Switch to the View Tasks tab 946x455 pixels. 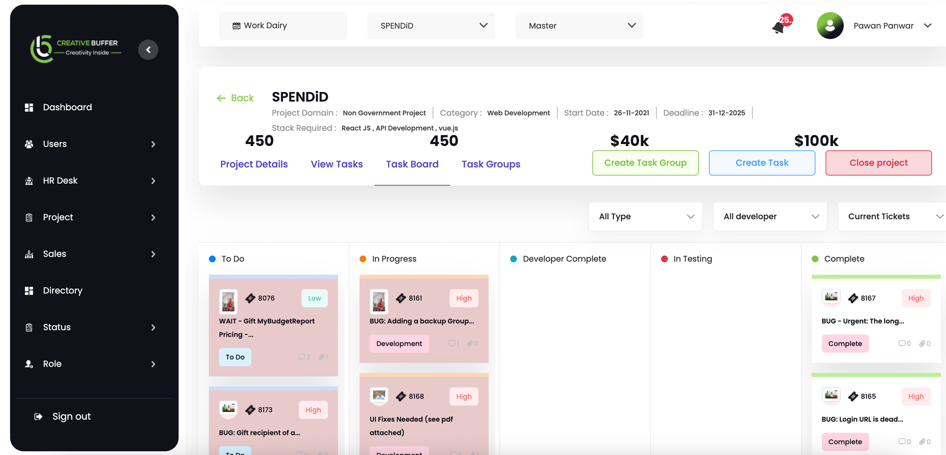coord(336,164)
